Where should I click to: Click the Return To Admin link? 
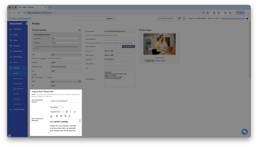coord(213,18)
